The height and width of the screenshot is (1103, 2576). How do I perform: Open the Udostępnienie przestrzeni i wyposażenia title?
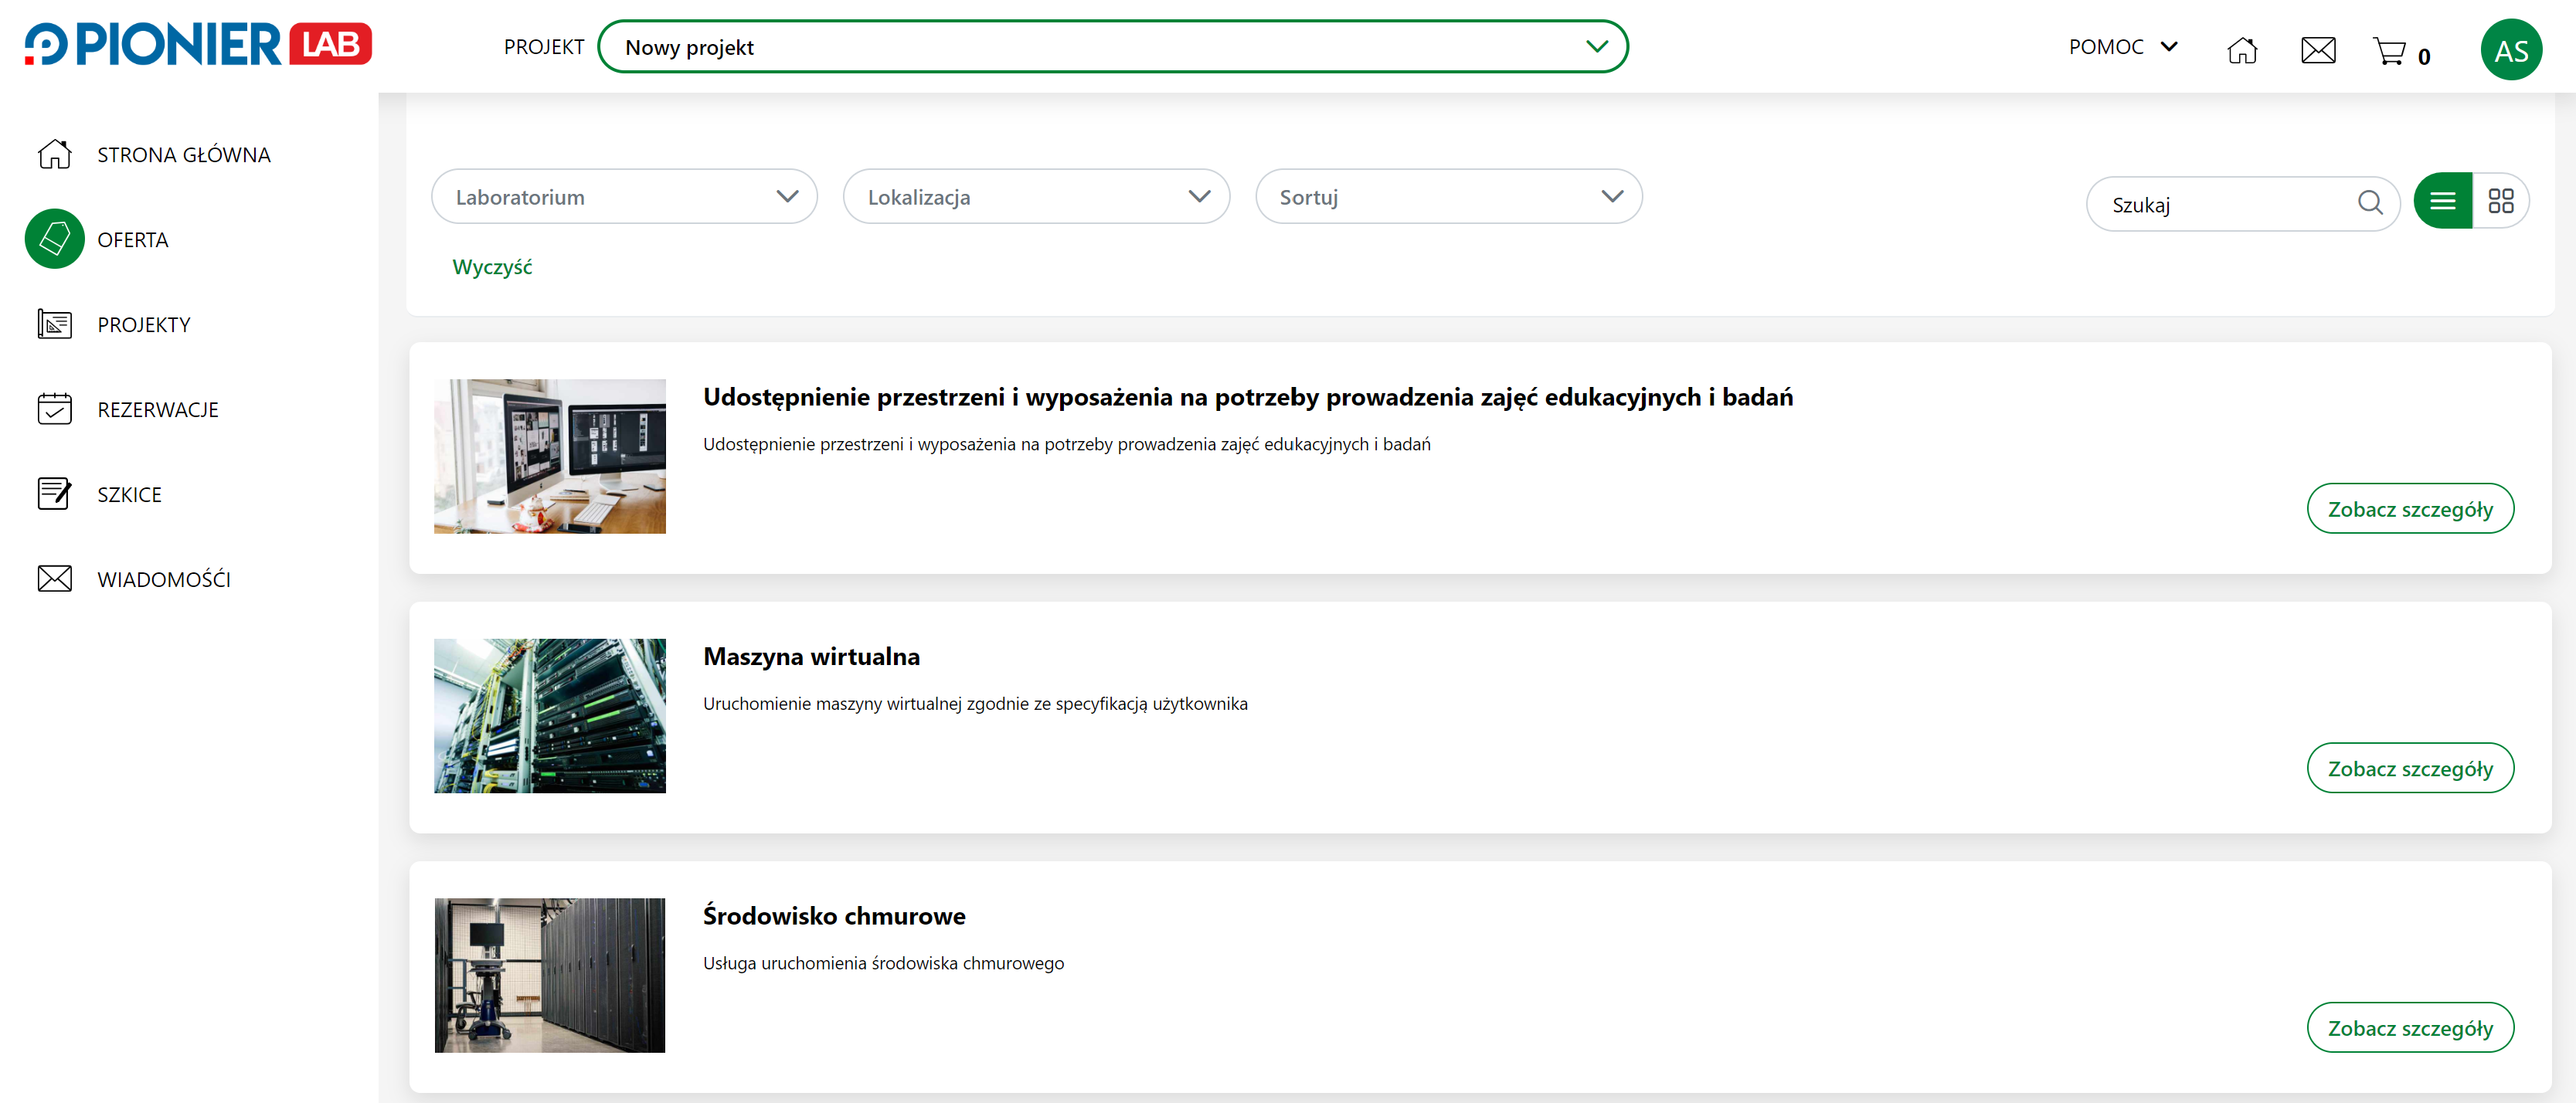tap(1248, 398)
